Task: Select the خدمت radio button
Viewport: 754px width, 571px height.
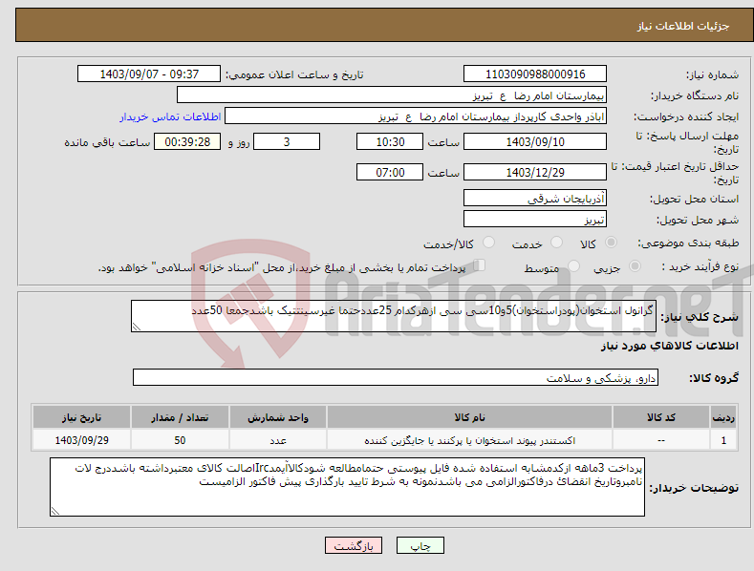Action: click(x=556, y=243)
